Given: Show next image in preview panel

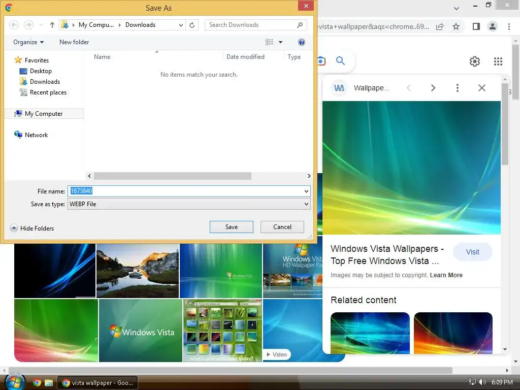Looking at the screenshot, I should pyautogui.click(x=433, y=88).
